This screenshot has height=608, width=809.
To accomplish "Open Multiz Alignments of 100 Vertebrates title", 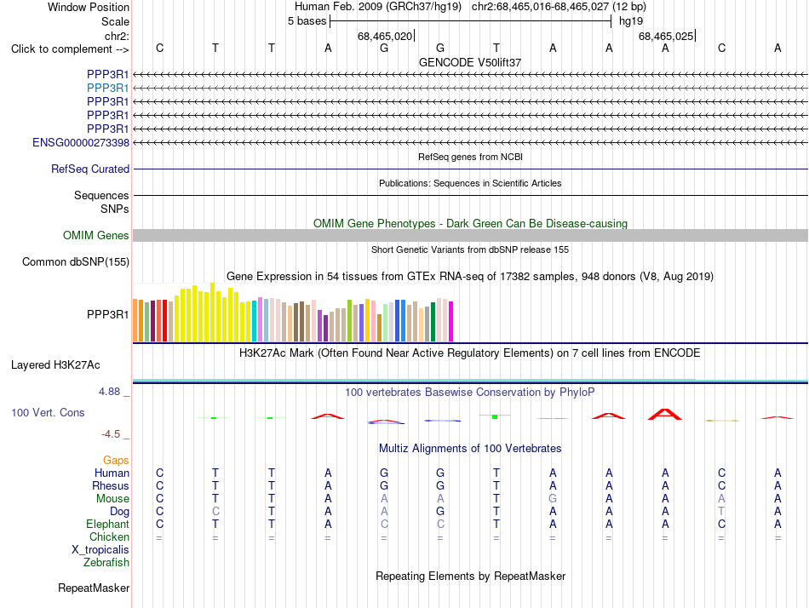I will tap(470, 449).
